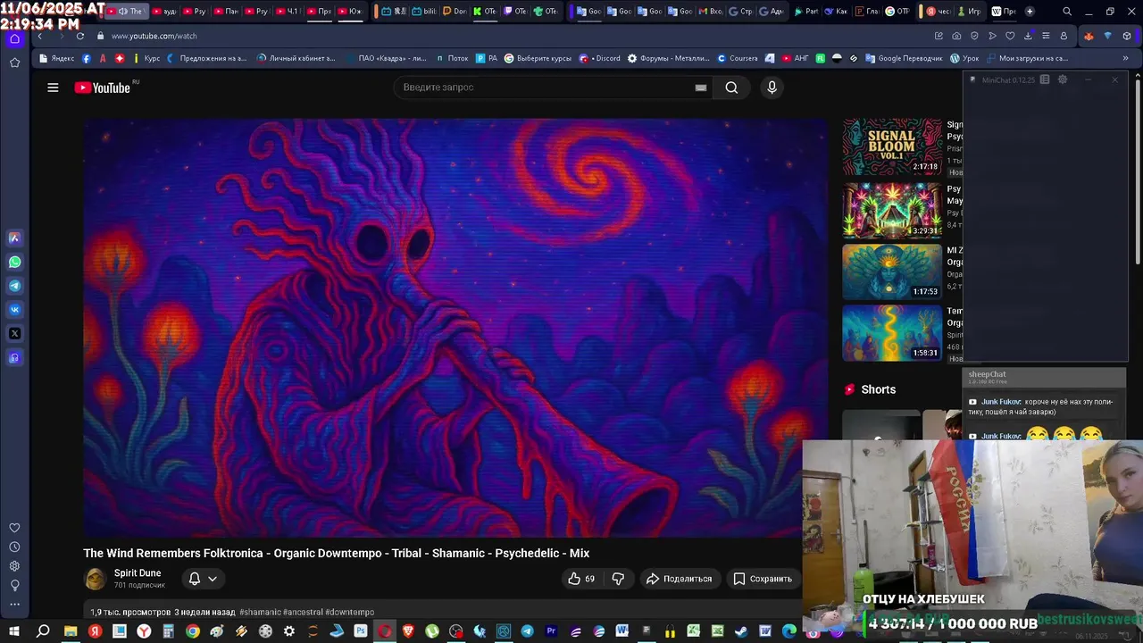Open browser downloads from the toolbar
The height and width of the screenshot is (643, 1143).
1028,36
